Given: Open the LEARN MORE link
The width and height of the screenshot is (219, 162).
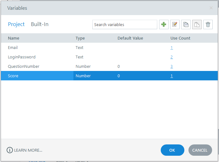Looking at the screenshot, I should tap(28, 150).
